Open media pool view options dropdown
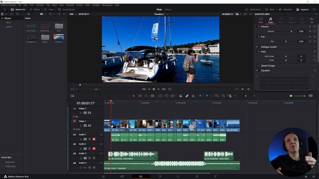 pyautogui.click(x=65, y=14)
